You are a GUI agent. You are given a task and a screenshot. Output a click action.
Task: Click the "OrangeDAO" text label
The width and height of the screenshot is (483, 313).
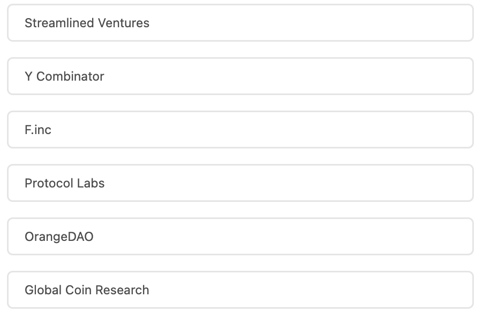[x=59, y=237]
